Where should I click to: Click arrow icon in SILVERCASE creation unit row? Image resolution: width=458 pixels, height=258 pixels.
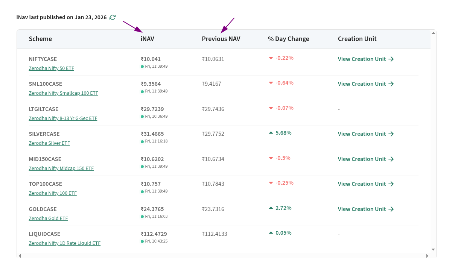point(391,134)
